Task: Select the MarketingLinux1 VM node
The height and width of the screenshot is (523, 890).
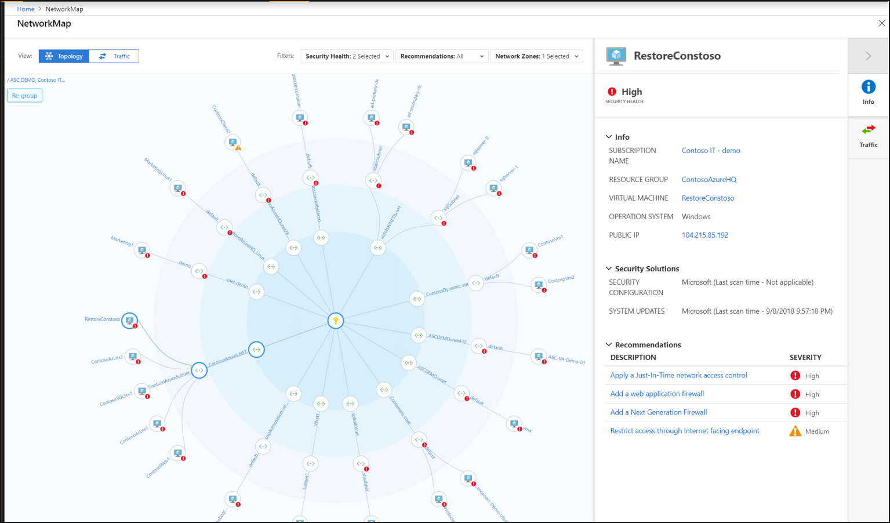Action: tap(178, 188)
